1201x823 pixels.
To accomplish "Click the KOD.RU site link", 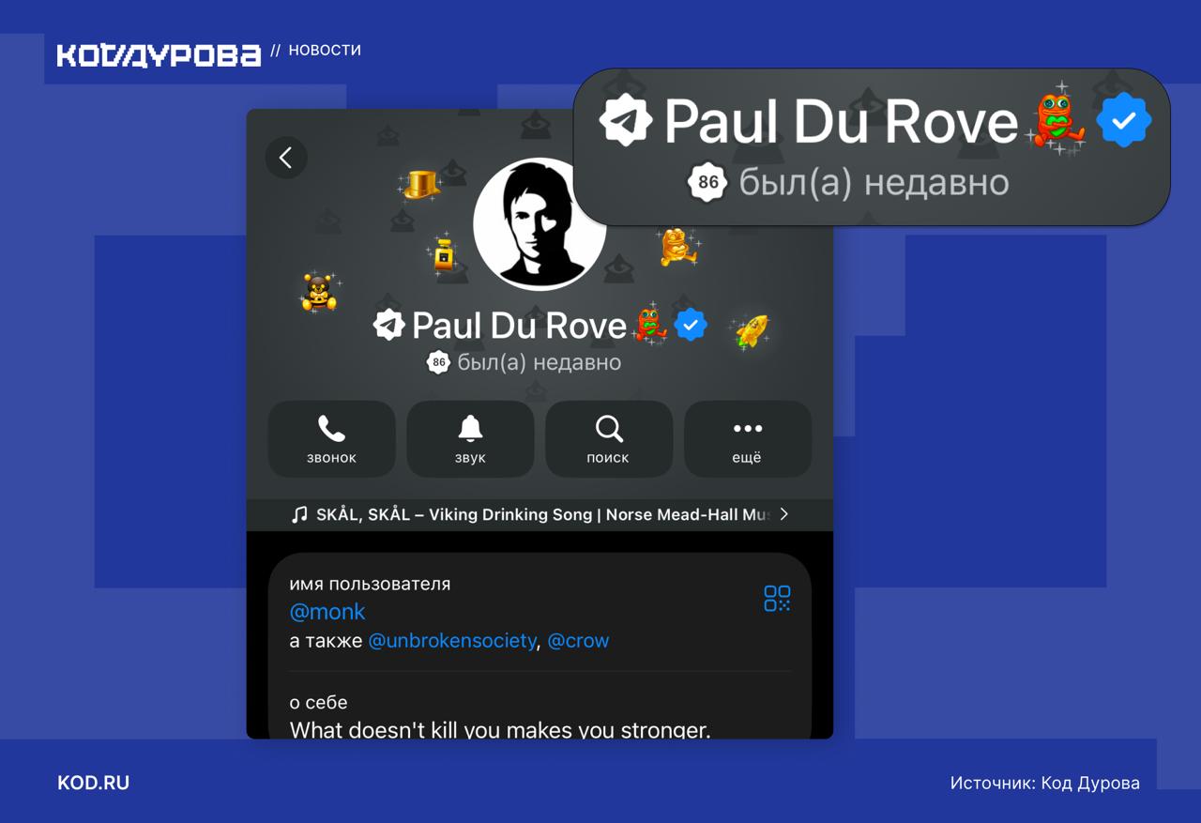I will (94, 783).
